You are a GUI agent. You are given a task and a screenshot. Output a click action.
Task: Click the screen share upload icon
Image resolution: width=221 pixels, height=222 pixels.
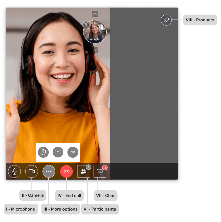(x=58, y=152)
